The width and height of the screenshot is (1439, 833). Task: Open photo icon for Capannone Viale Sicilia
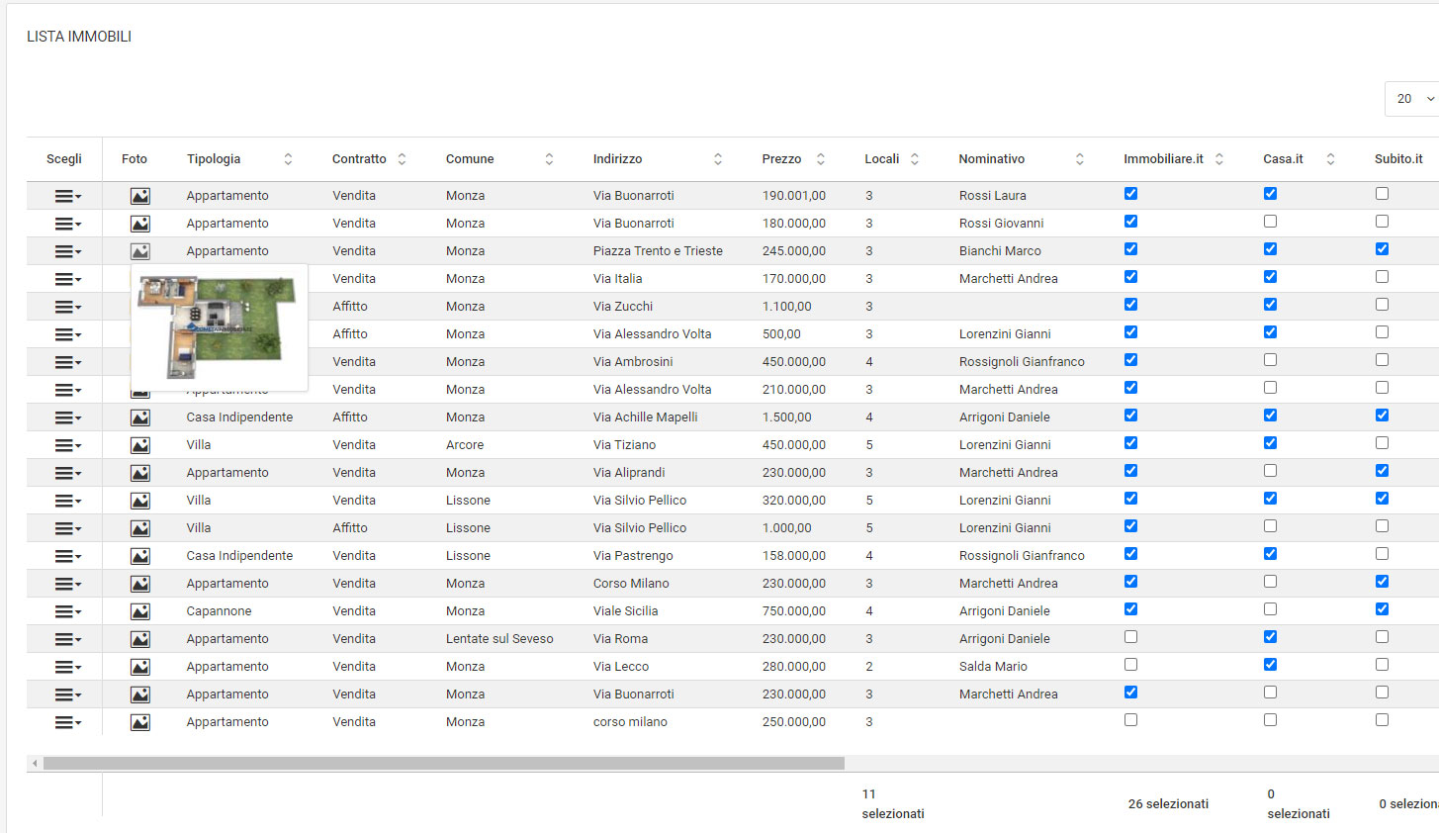click(140, 611)
